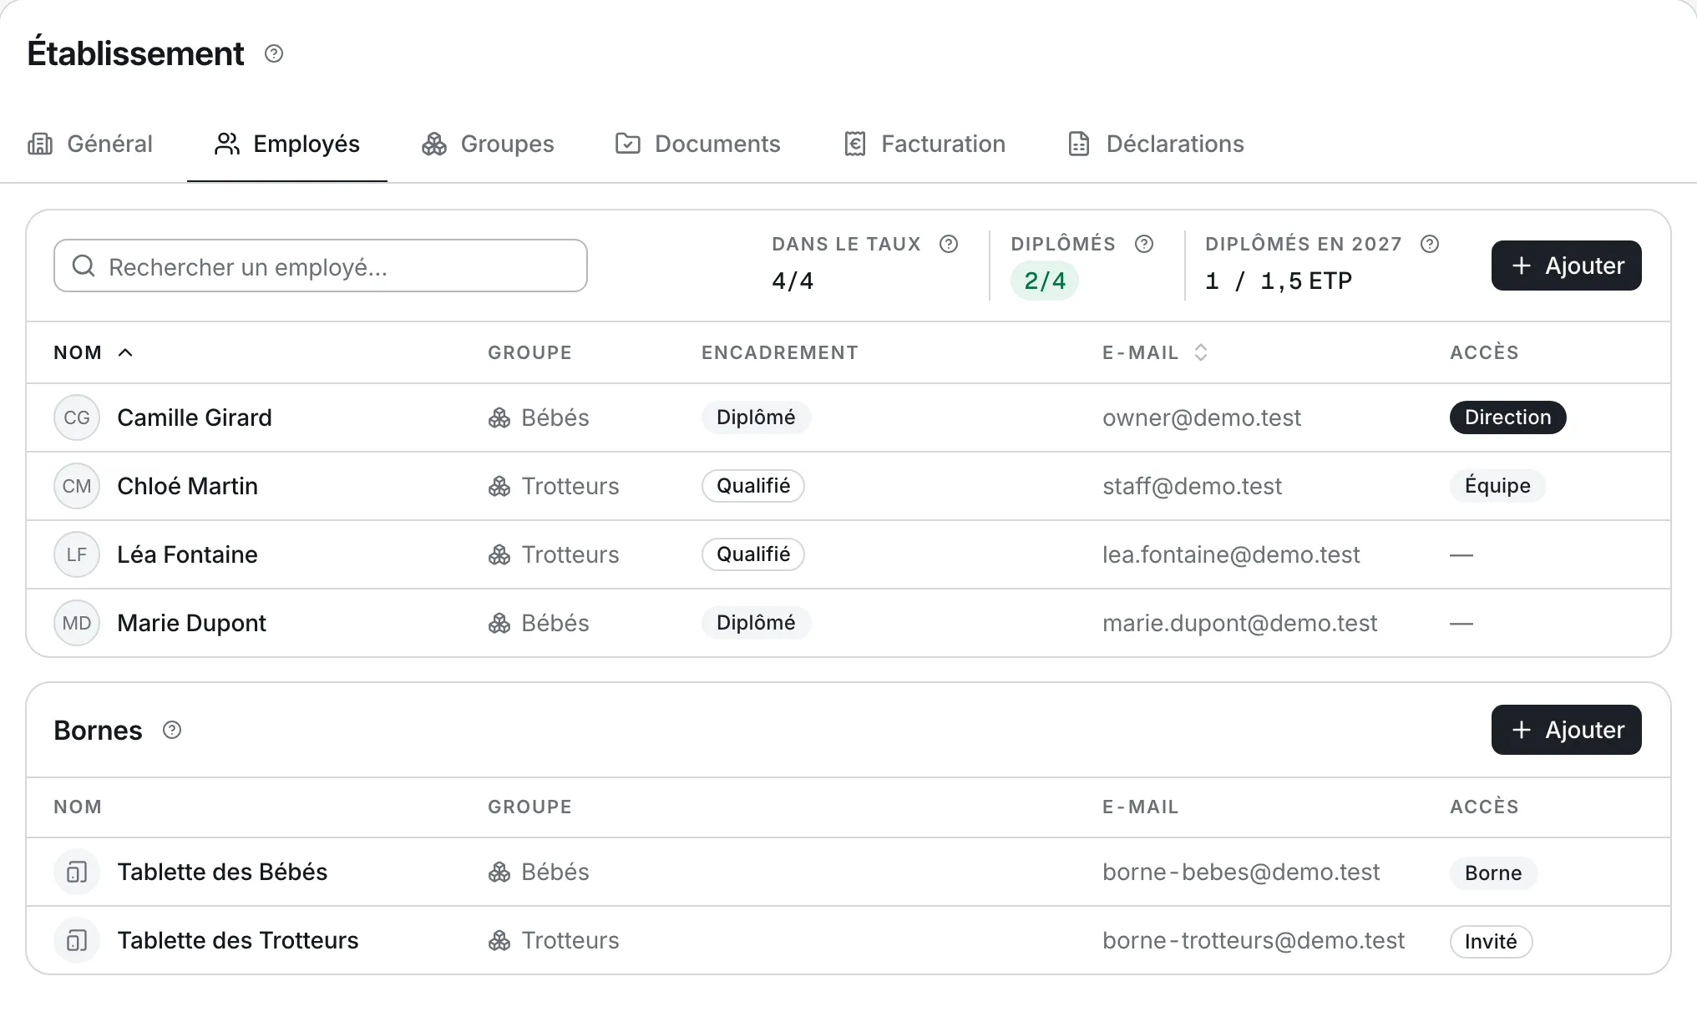Click the MD avatar of Marie Dupont
Viewport: 1697px width, 1027px height.
[77, 623]
